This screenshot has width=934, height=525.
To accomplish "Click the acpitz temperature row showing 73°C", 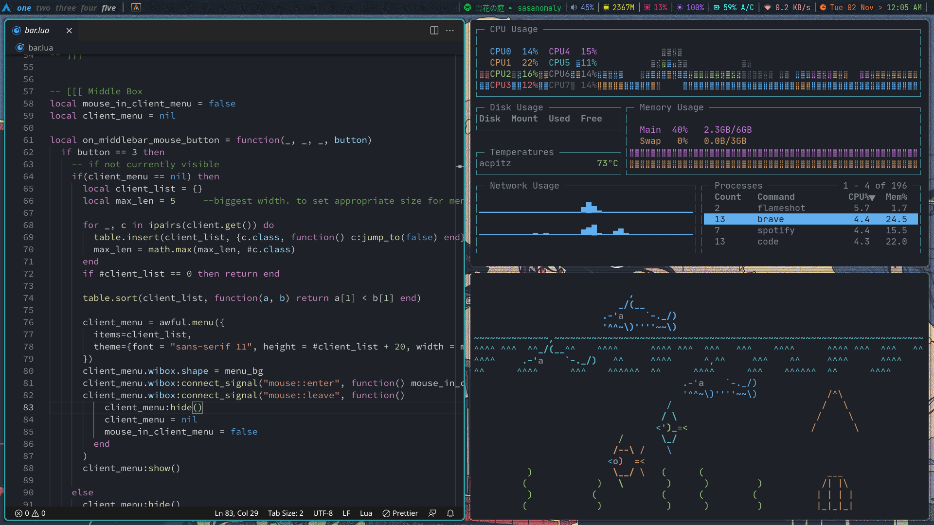I will coord(549,163).
